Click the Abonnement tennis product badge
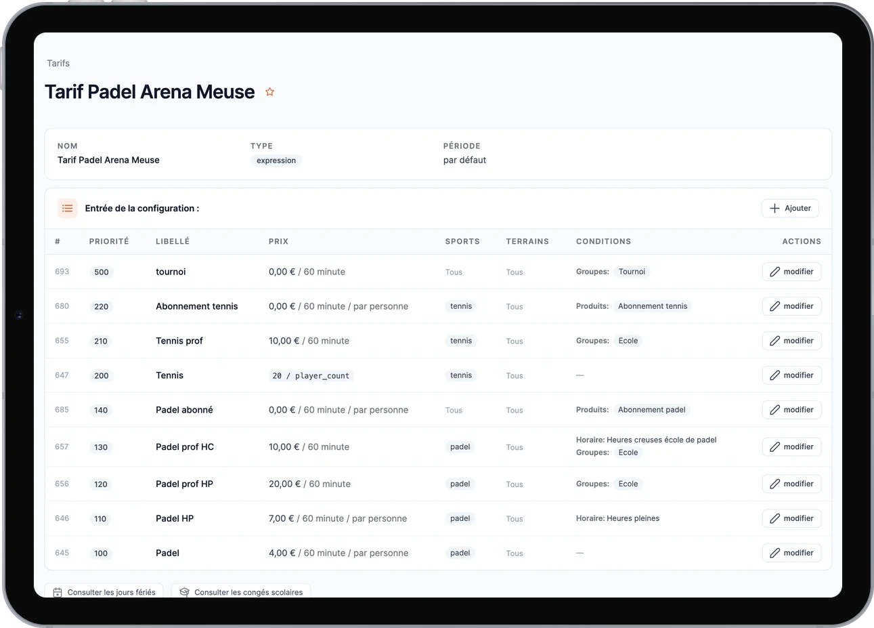This screenshot has width=874, height=628. click(x=653, y=306)
